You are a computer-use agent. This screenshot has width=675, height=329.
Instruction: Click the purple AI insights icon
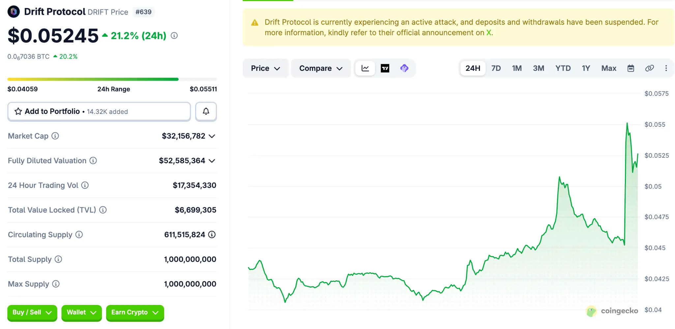(404, 68)
